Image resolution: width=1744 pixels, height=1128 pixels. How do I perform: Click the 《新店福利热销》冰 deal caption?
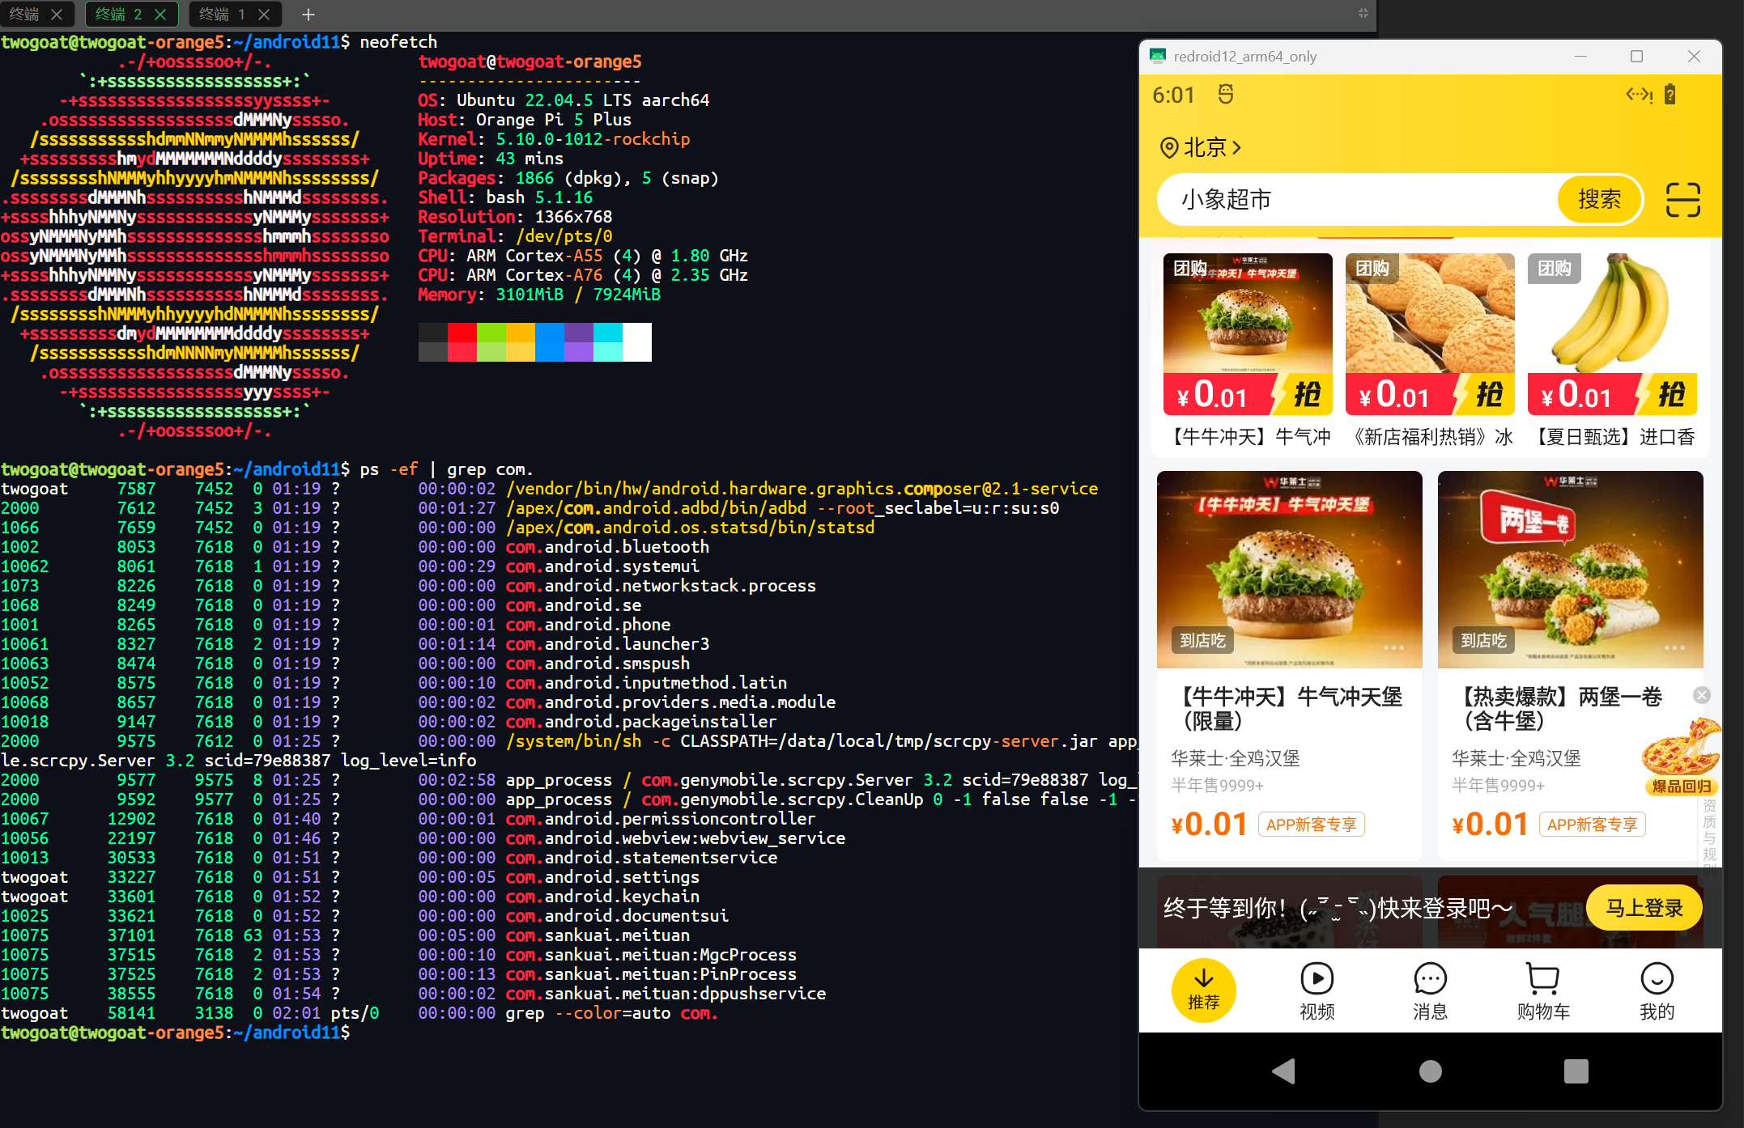coord(1431,437)
